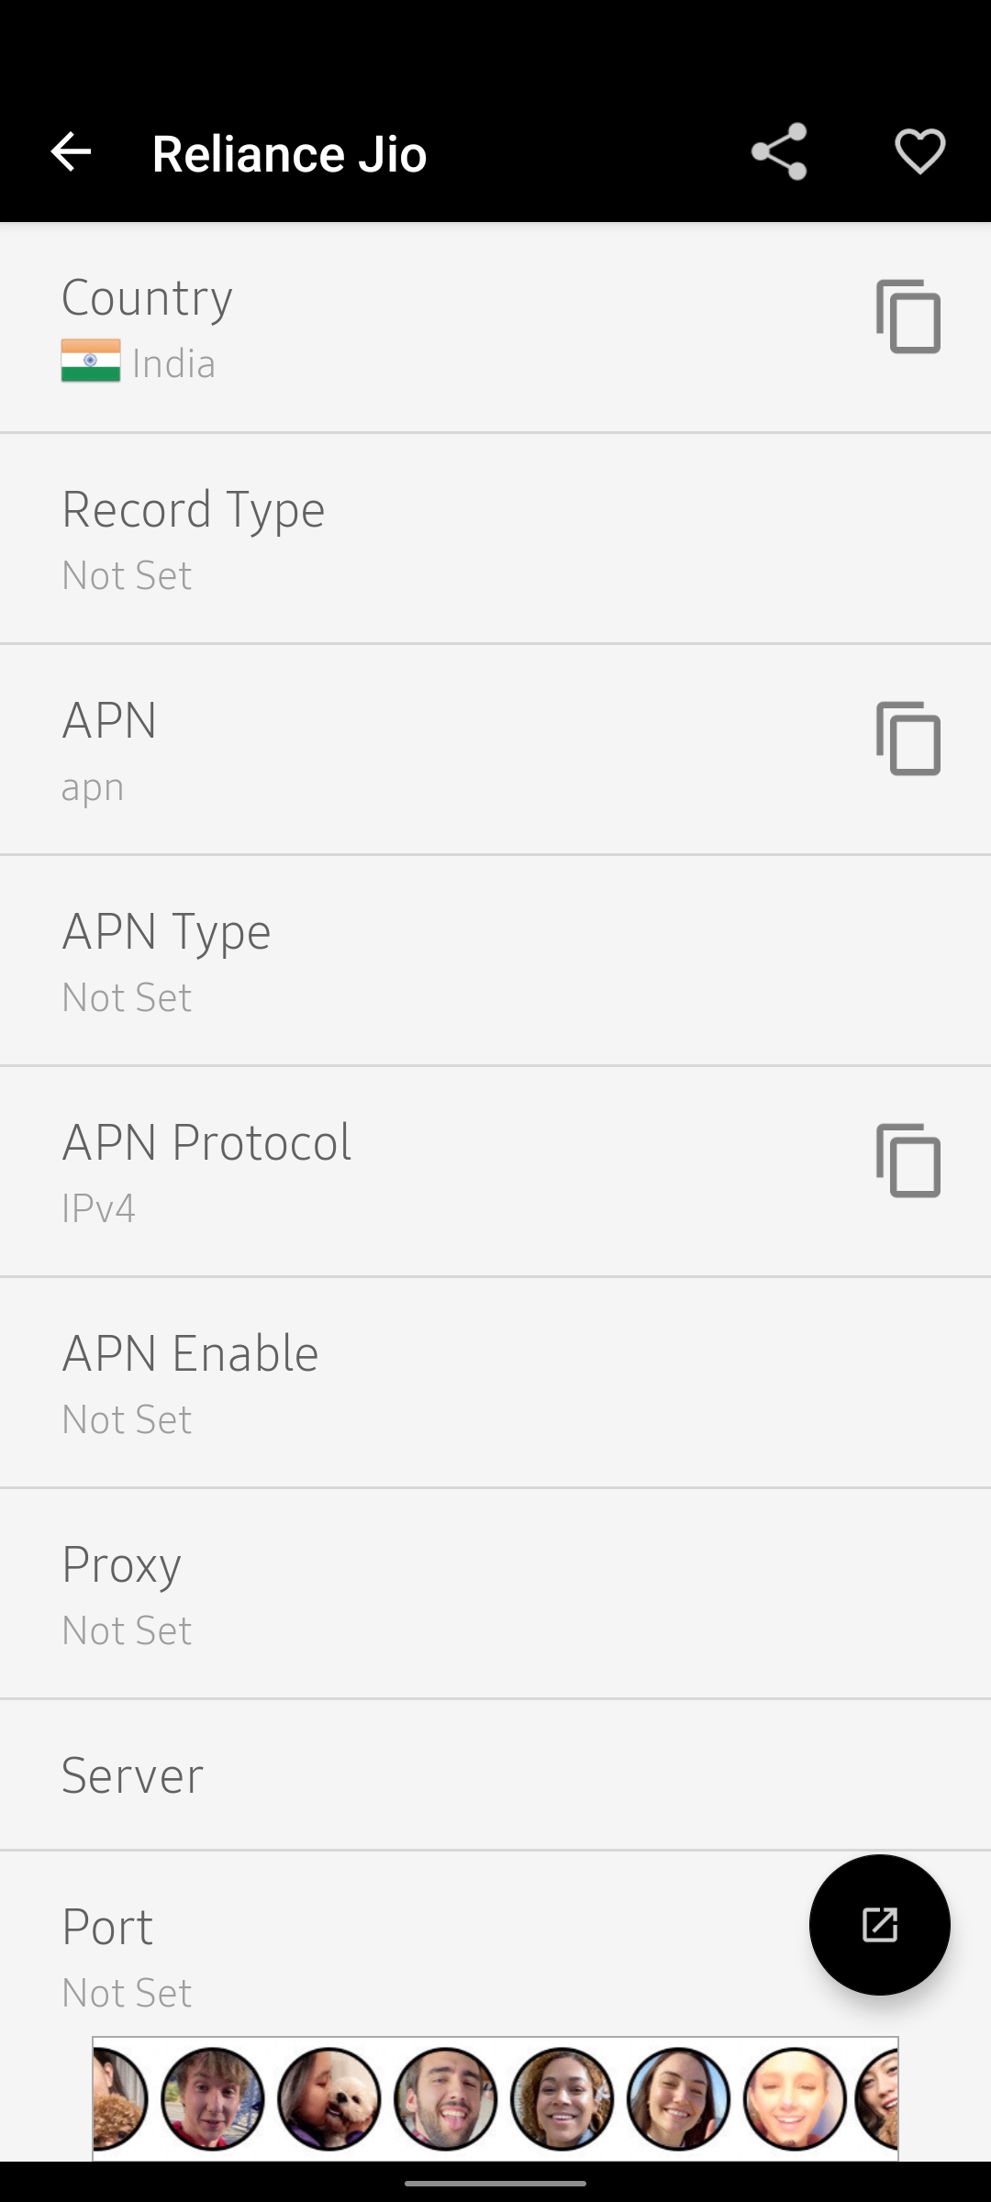Viewport: 991px width, 2202px height.
Task: Select the Port setting row
Action: tap(404, 1954)
